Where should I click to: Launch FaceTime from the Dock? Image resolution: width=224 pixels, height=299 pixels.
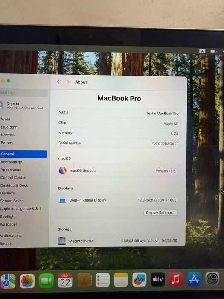(x=46, y=281)
